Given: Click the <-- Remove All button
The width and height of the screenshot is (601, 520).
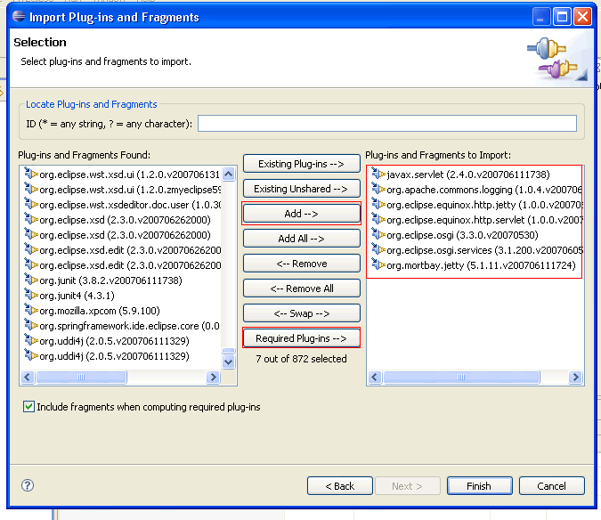Looking at the screenshot, I should pyautogui.click(x=301, y=288).
